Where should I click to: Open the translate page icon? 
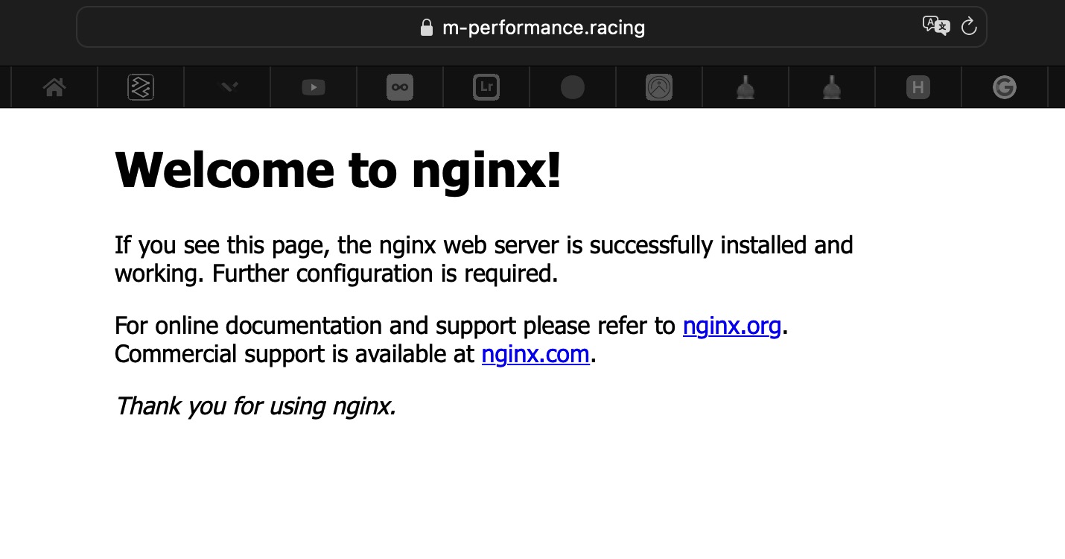tap(935, 26)
